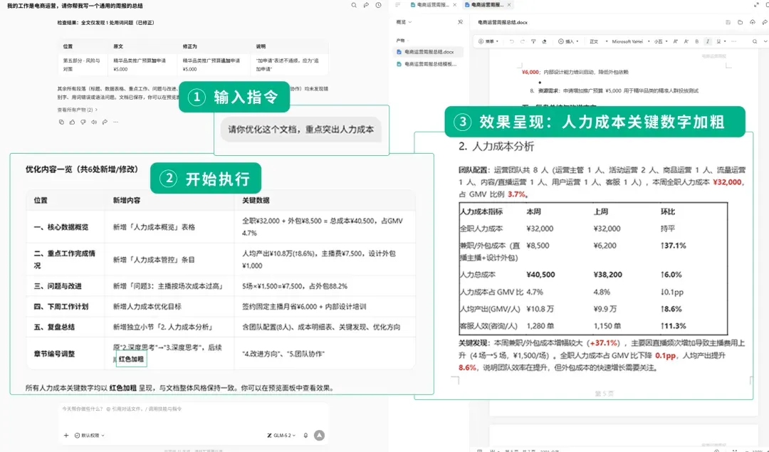Image resolution: width=769 pixels, height=452 pixels.
Task: Copy the assistant reply
Action: [x=61, y=122]
